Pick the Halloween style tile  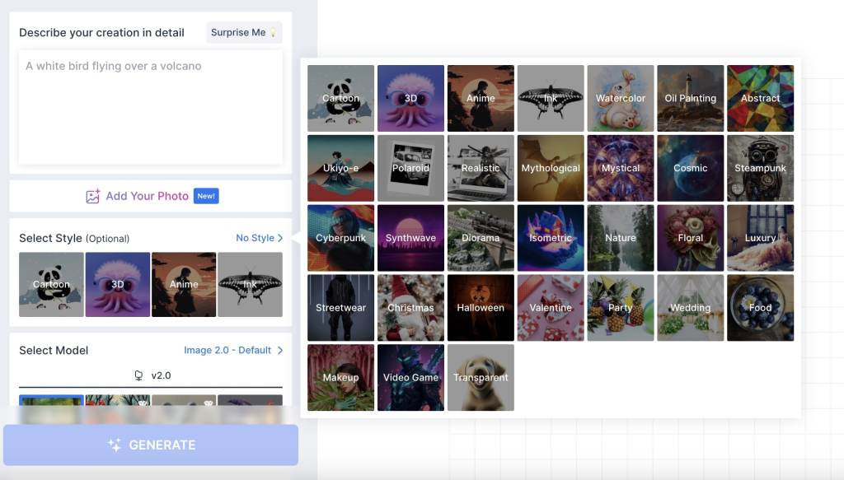481,308
